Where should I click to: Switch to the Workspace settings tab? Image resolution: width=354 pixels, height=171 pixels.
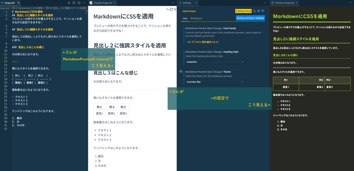click(196, 18)
